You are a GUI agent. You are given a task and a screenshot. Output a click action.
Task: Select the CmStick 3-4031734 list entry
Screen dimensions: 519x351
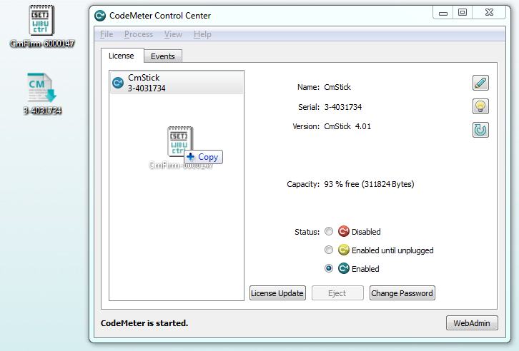[177, 83]
